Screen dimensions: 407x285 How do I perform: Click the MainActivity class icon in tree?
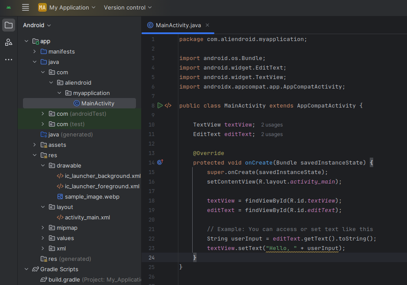point(77,103)
